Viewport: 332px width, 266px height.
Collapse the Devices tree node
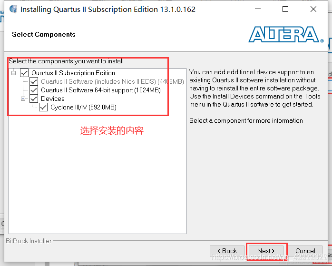[x=23, y=99]
